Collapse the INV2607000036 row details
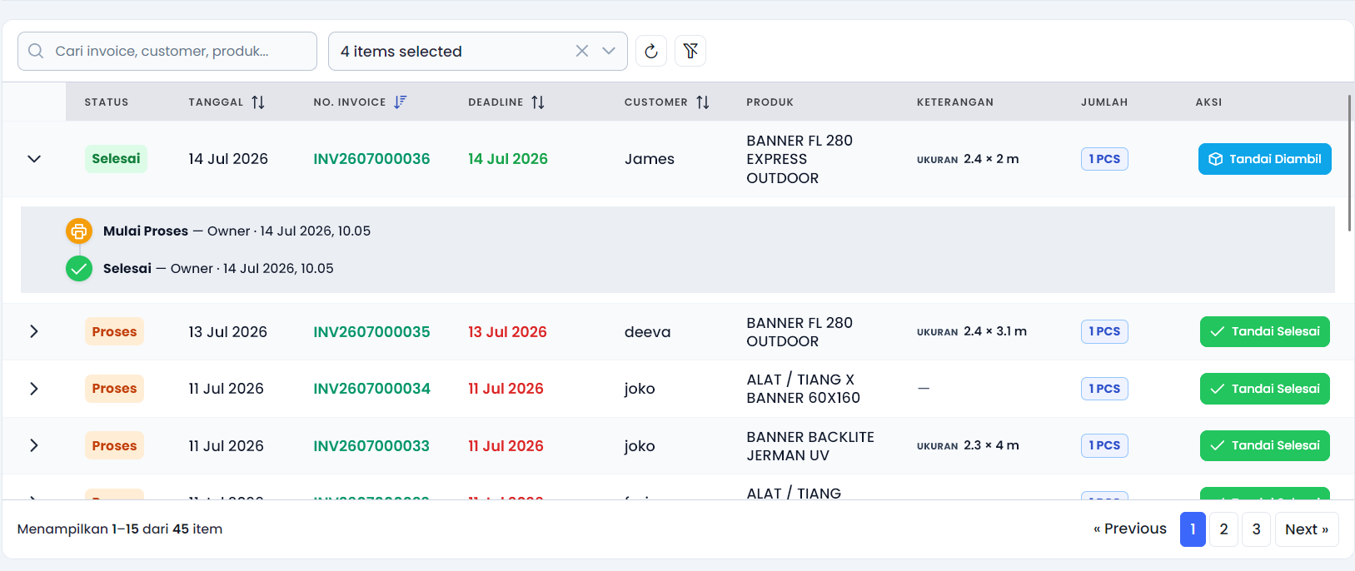The height and width of the screenshot is (571, 1355). (34, 159)
